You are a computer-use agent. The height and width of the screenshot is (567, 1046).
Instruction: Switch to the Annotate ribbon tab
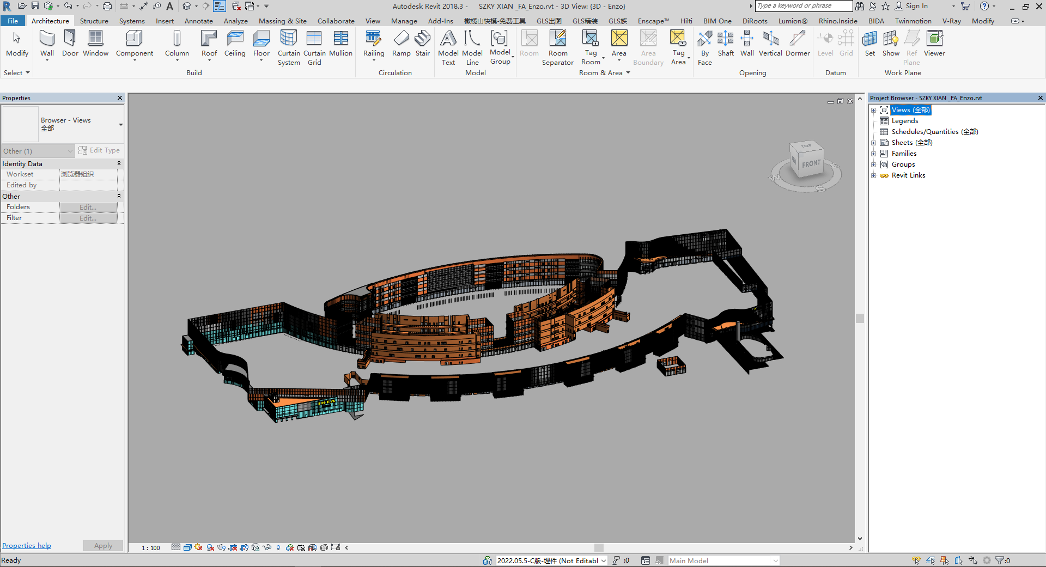tap(198, 21)
